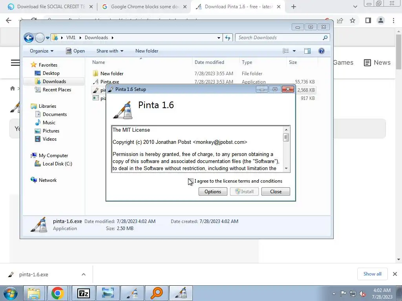
Task: Select Recent Places in the sidebar
Action: click(x=57, y=90)
